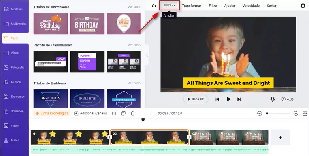Screen dimensions: 309x156
Task: Collapse the side panel with arrow
Action: [147, 55]
